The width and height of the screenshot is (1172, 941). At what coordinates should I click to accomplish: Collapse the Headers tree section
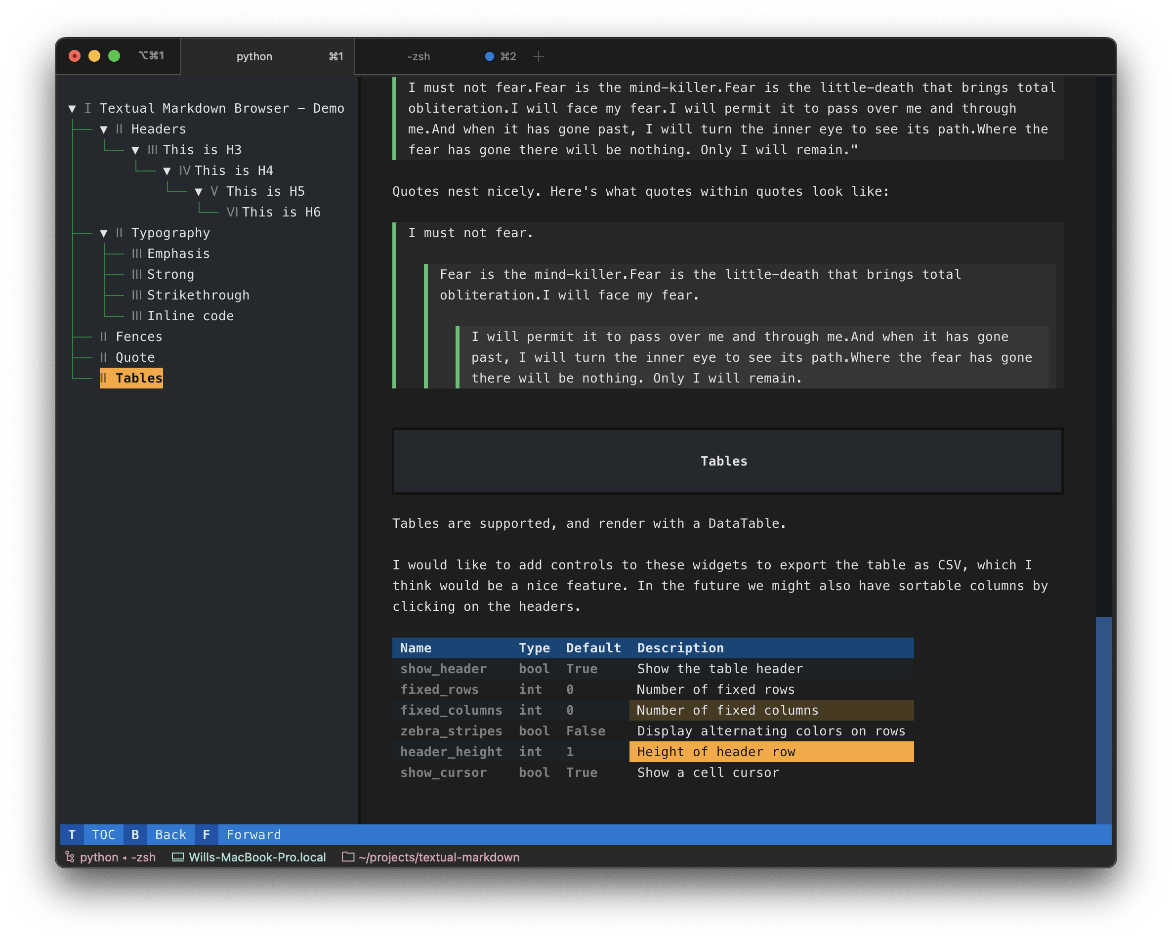(103, 129)
